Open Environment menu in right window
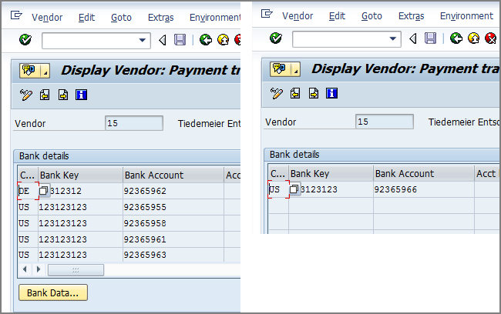The width and height of the screenshot is (501, 314). click(466, 15)
